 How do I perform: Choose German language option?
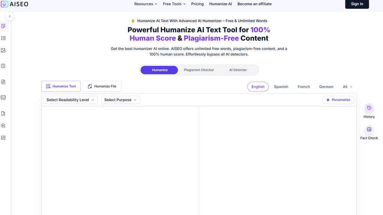326,87
